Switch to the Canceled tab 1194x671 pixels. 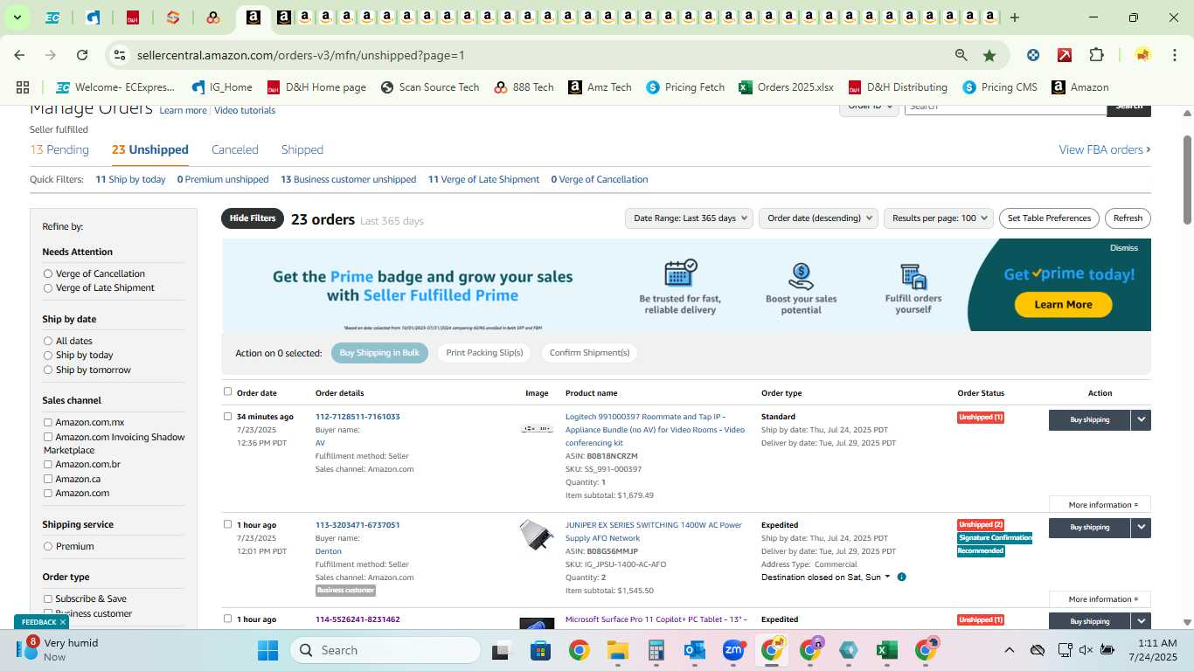(235, 149)
